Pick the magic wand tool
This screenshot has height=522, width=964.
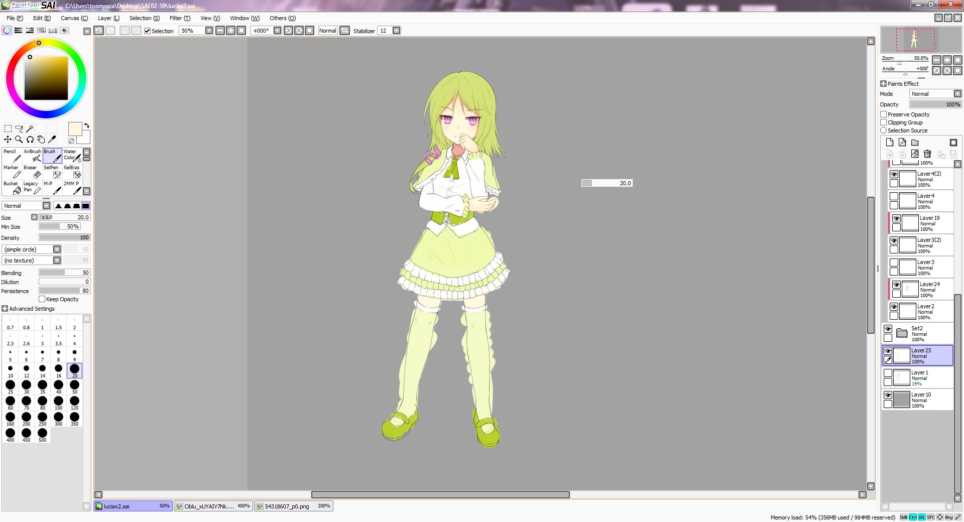(30, 128)
